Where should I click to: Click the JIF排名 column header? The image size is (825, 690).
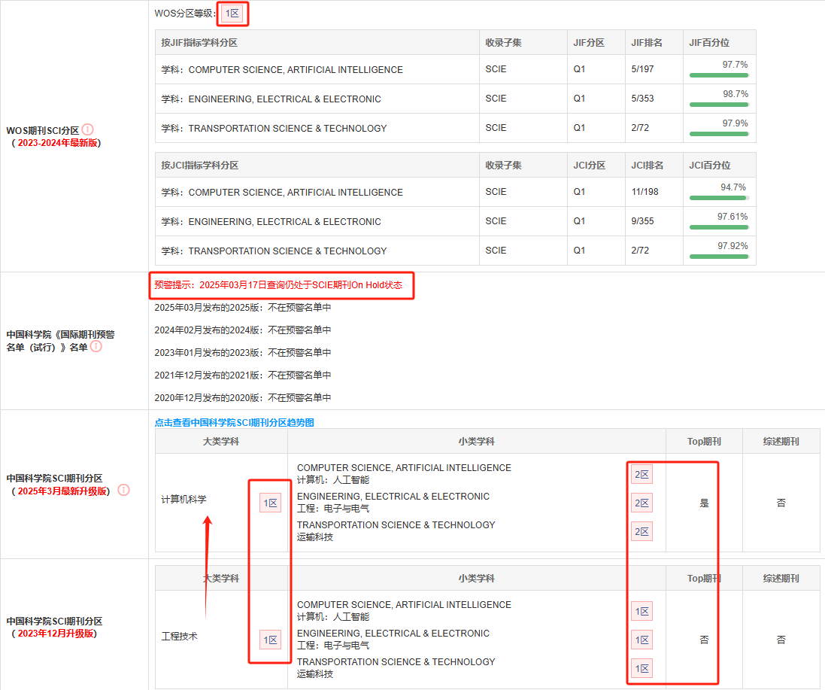coord(647,43)
